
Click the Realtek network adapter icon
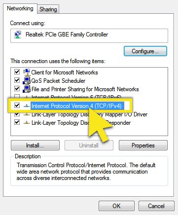18,35
